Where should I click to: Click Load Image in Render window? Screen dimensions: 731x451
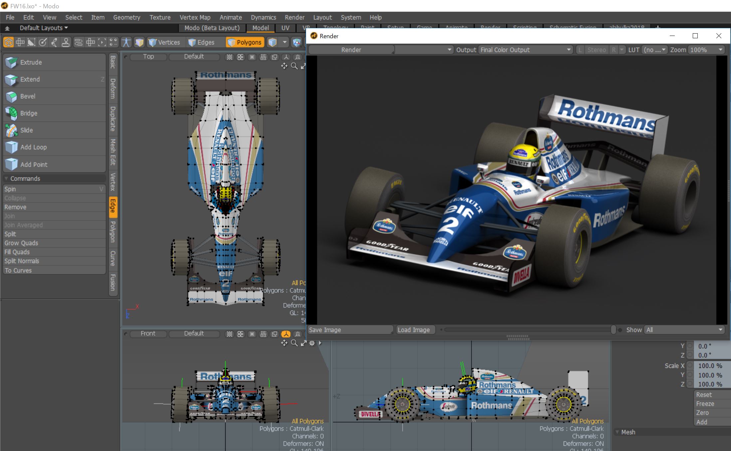[416, 330]
